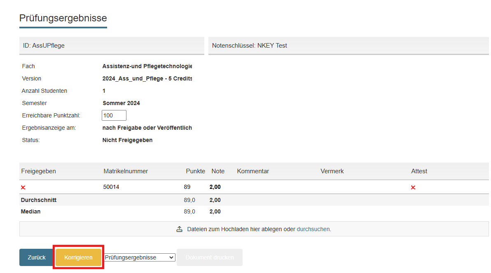491x273 pixels.
Task: Click the Freigegeben column header
Action: (39, 171)
